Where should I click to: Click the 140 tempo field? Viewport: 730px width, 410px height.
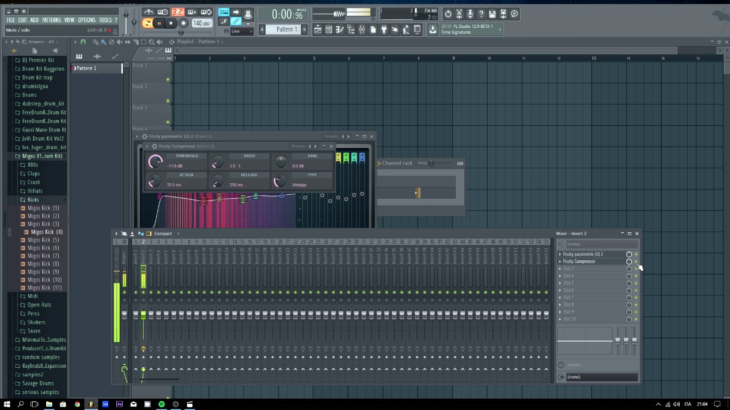(201, 23)
